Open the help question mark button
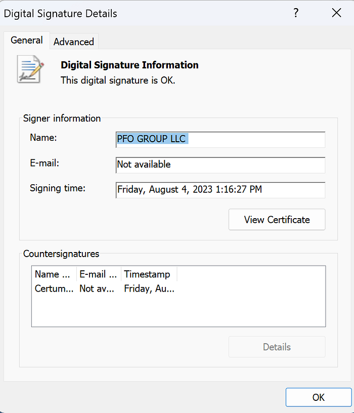Viewport: 354px width, 413px height. pyautogui.click(x=296, y=14)
